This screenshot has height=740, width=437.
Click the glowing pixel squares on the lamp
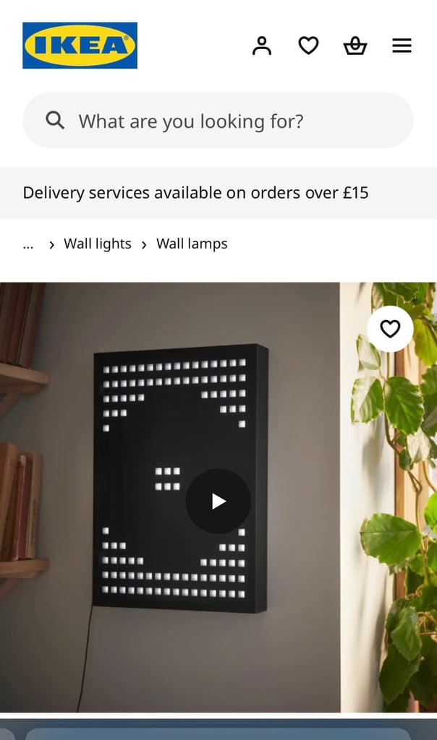tap(174, 478)
